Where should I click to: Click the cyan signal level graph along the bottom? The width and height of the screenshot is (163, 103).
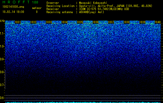pos(83,102)
